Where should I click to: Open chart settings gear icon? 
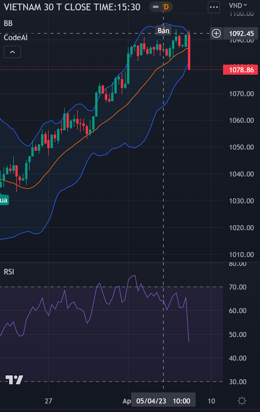242,401
